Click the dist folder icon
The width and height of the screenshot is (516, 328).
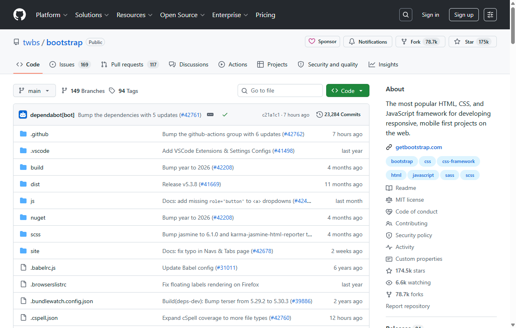pos(23,184)
